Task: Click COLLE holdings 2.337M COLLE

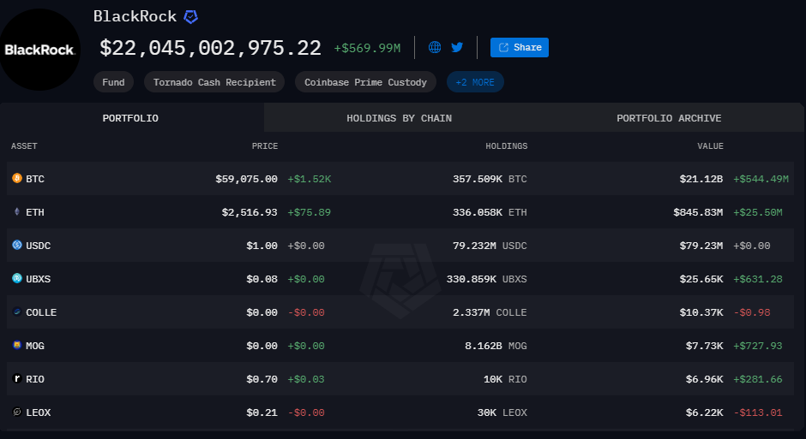Action: pos(490,312)
